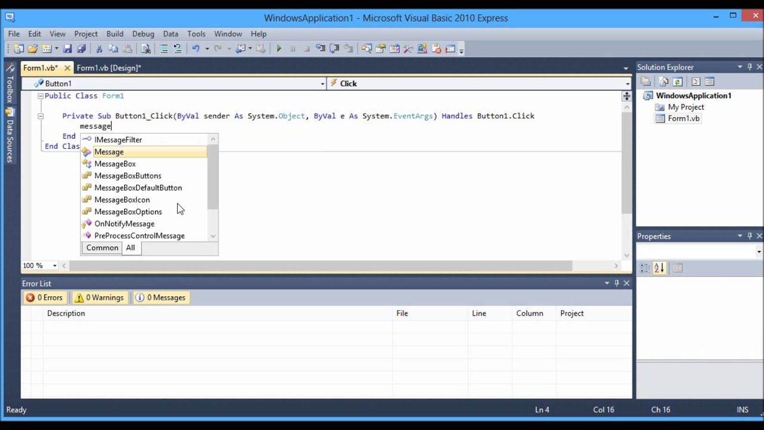Click the New Project toolbar icon
Image resolution: width=764 pixels, height=430 pixels.
pyautogui.click(x=18, y=49)
